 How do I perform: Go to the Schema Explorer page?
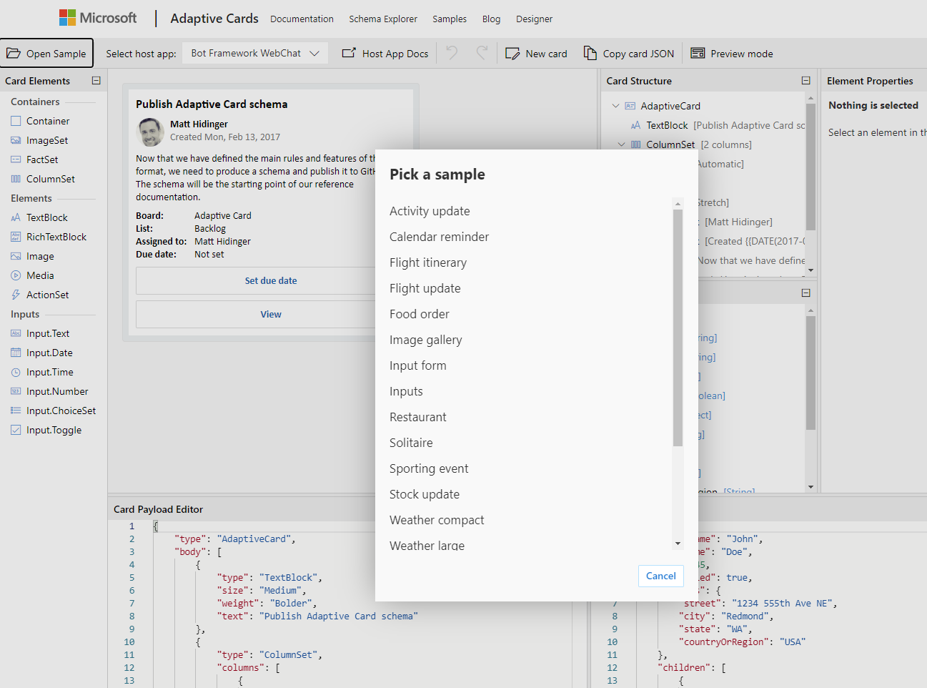pos(382,19)
